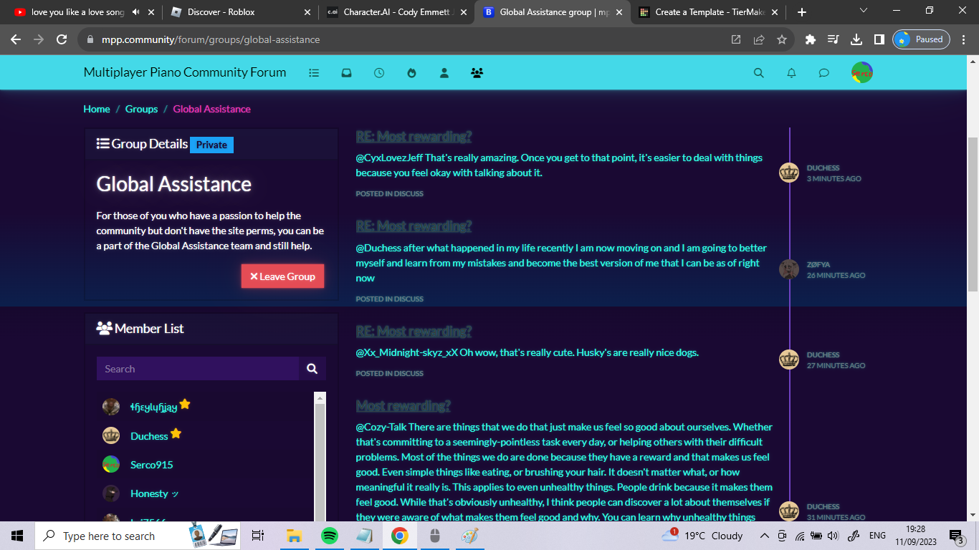Open the browser extensions puzzle icon
The height and width of the screenshot is (550, 979).
tap(811, 39)
